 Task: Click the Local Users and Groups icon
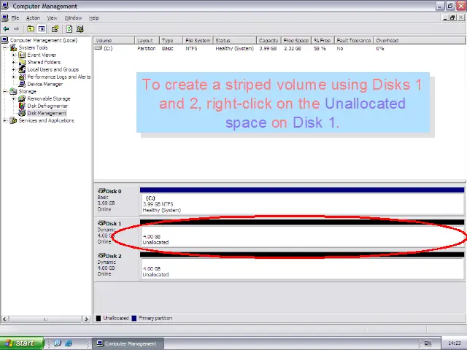point(22,69)
